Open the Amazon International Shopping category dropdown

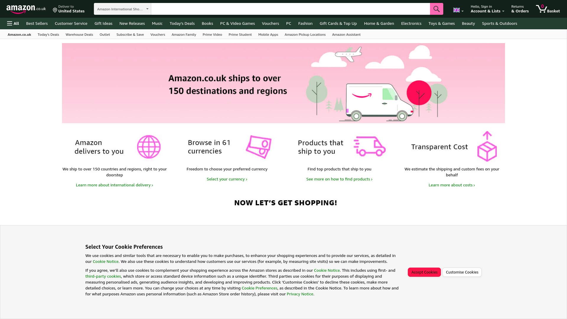pos(123,9)
